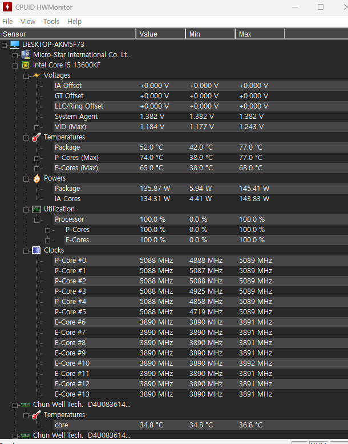The image size is (348, 444).
Task: Collapse the Voltages group
Action: pos(26,76)
